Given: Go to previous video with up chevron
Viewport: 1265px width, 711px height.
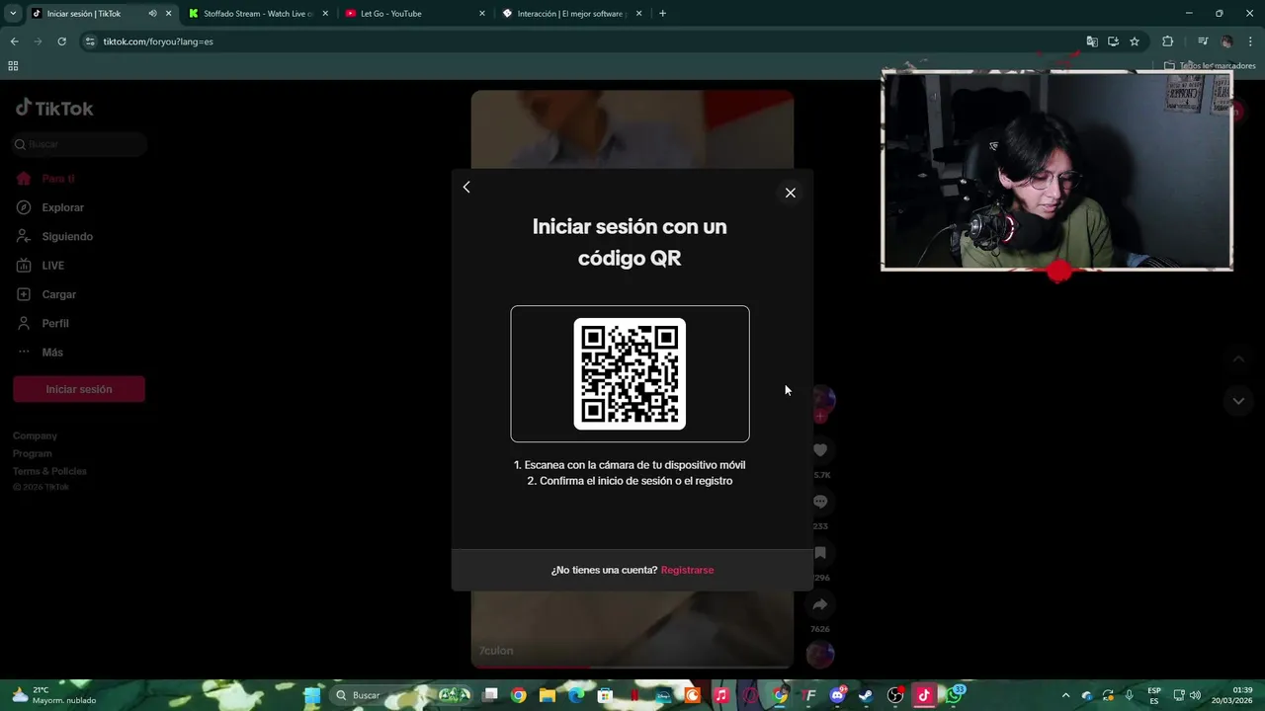Looking at the screenshot, I should [x=1238, y=358].
